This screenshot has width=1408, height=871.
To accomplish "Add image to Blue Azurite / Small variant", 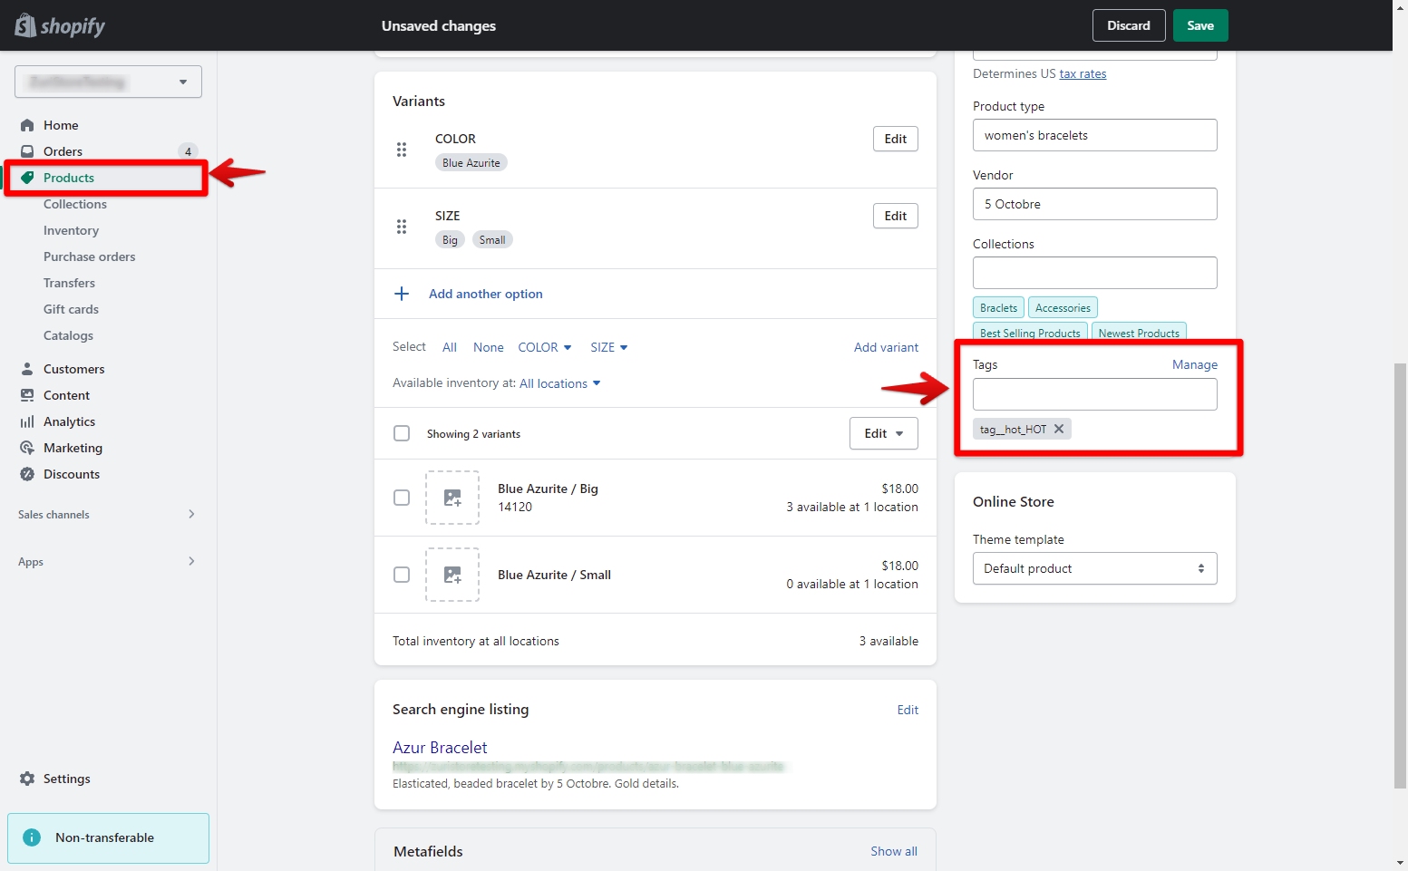I will coord(452,575).
